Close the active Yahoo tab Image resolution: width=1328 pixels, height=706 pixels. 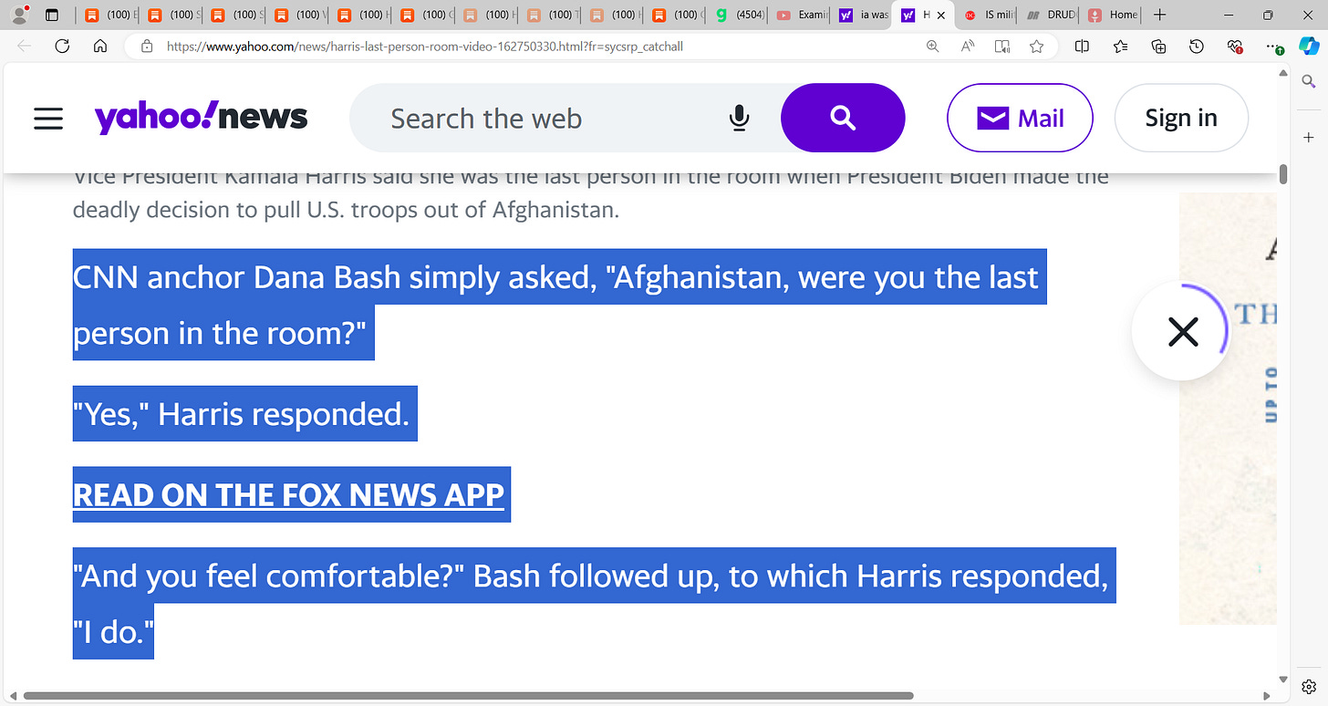941,15
